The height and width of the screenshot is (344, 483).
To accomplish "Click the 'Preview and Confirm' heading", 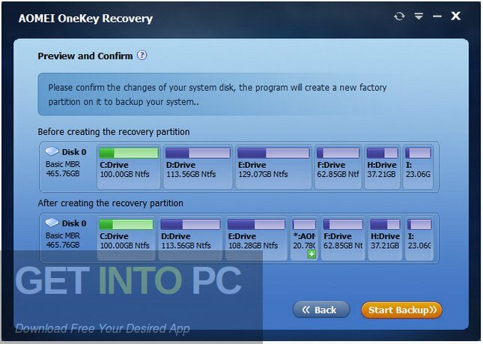I will [x=85, y=55].
